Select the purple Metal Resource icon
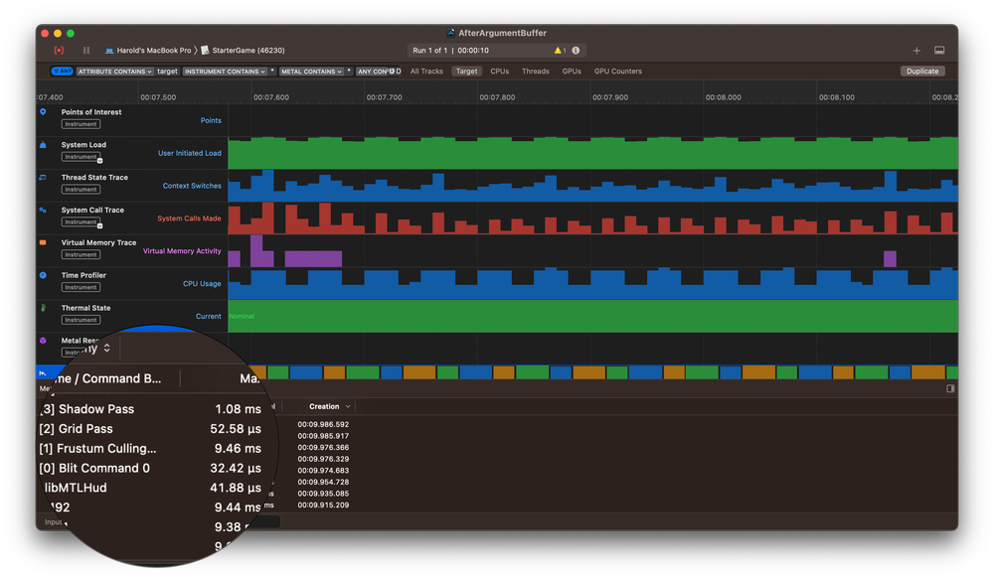Image resolution: width=994 pixels, height=578 pixels. 43,341
